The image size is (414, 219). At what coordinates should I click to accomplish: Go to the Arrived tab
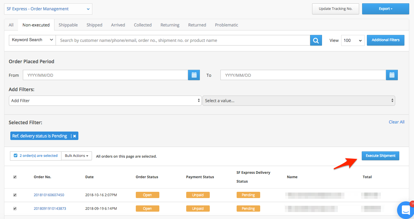point(118,25)
